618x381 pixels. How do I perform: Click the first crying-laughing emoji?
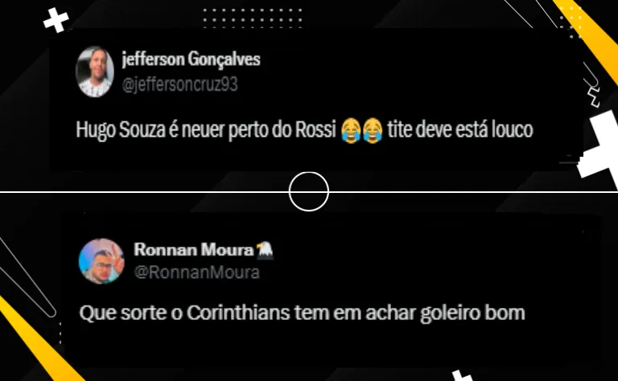[351, 130]
